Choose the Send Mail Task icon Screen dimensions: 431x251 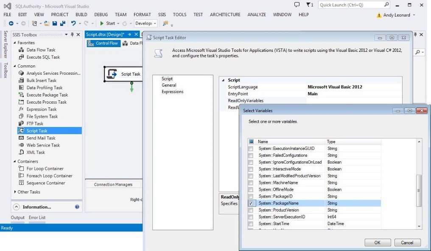(21, 138)
